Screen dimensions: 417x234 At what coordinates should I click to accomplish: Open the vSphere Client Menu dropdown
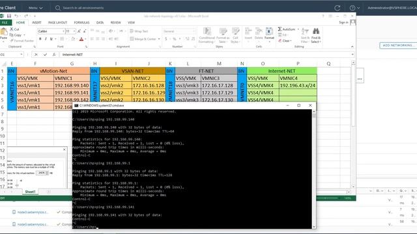[x=35, y=8]
